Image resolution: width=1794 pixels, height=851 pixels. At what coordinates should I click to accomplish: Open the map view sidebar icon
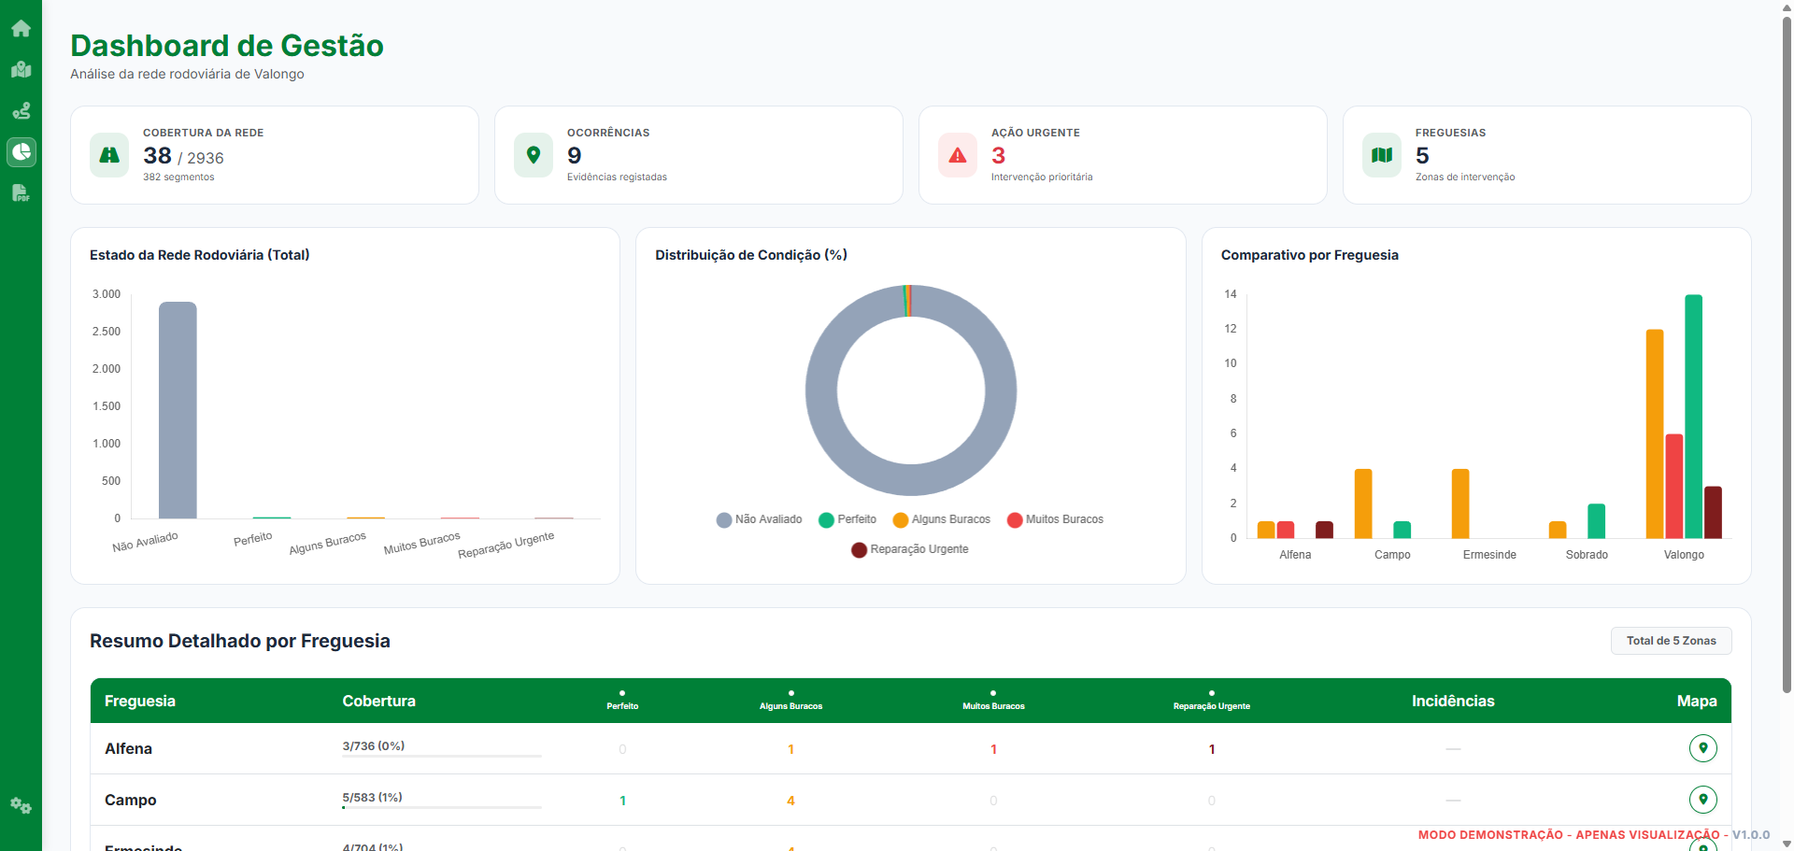point(21,69)
